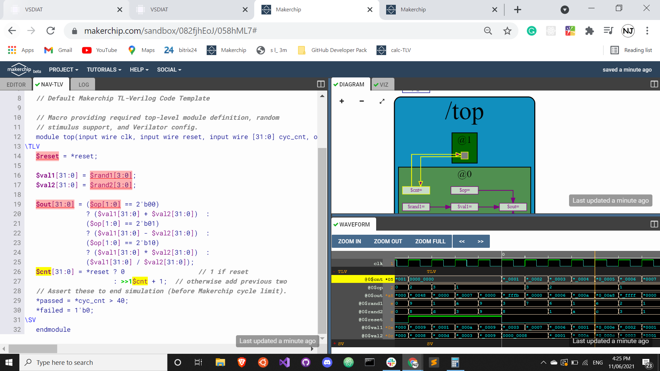The width and height of the screenshot is (660, 371).
Task: Expand the diagram to full screen
Action: tap(382, 101)
